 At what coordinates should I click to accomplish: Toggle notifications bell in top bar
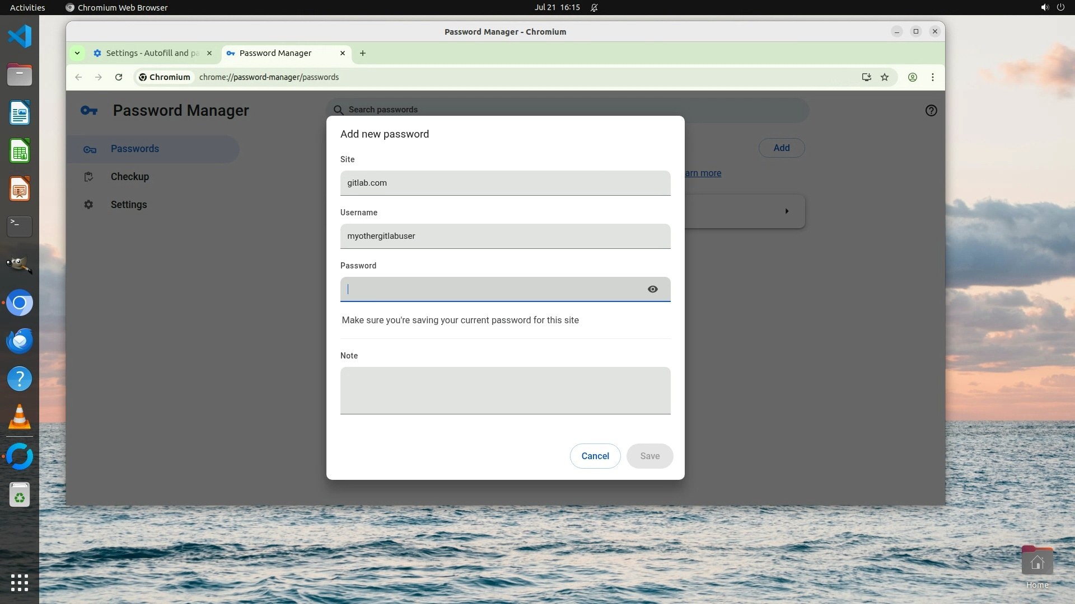tap(594, 7)
